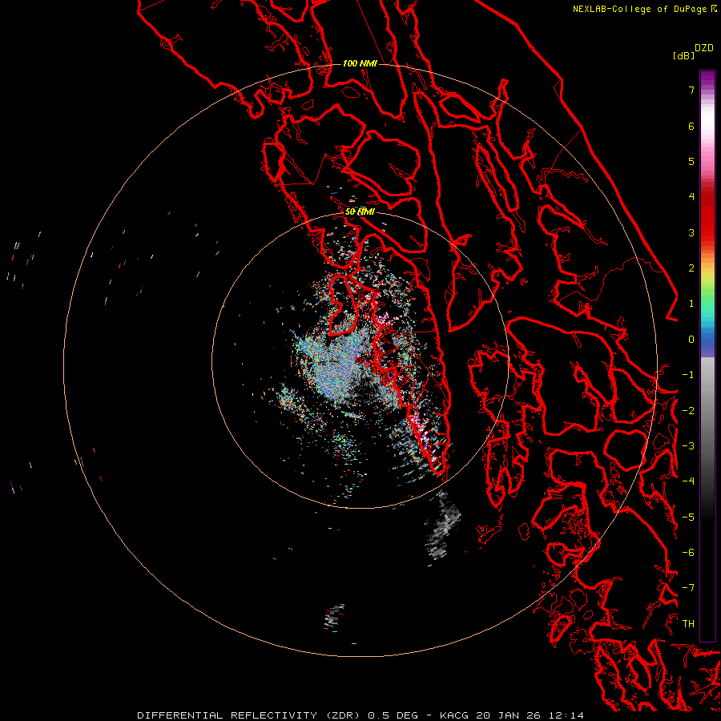Click the 100 NMI range ring label
The height and width of the screenshot is (721, 721).
click(x=360, y=63)
